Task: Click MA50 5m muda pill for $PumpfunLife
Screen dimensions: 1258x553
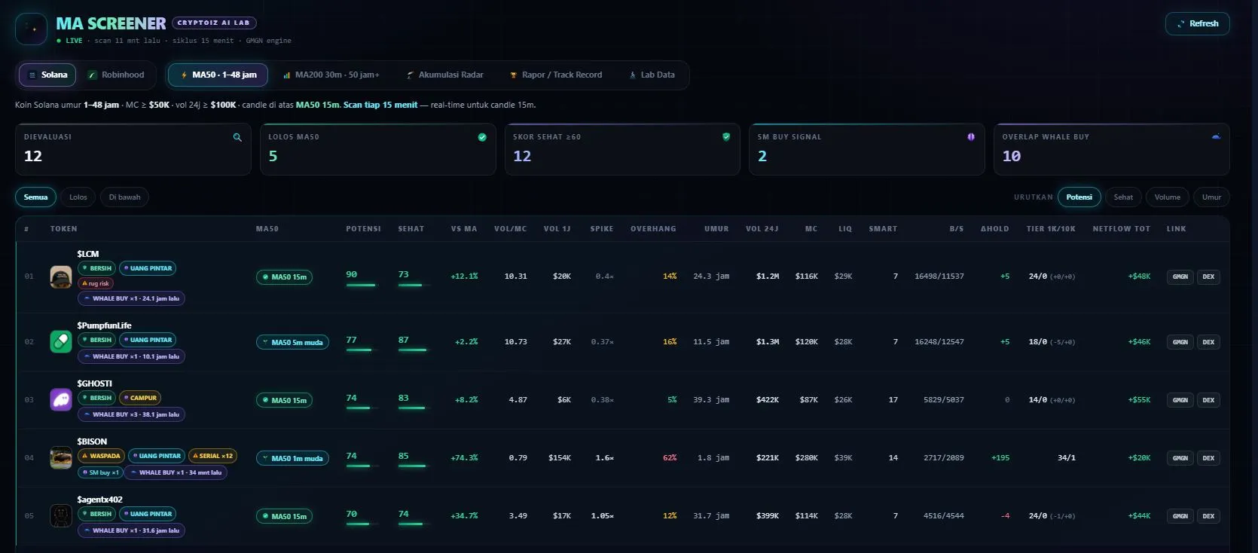Action: 292,342
